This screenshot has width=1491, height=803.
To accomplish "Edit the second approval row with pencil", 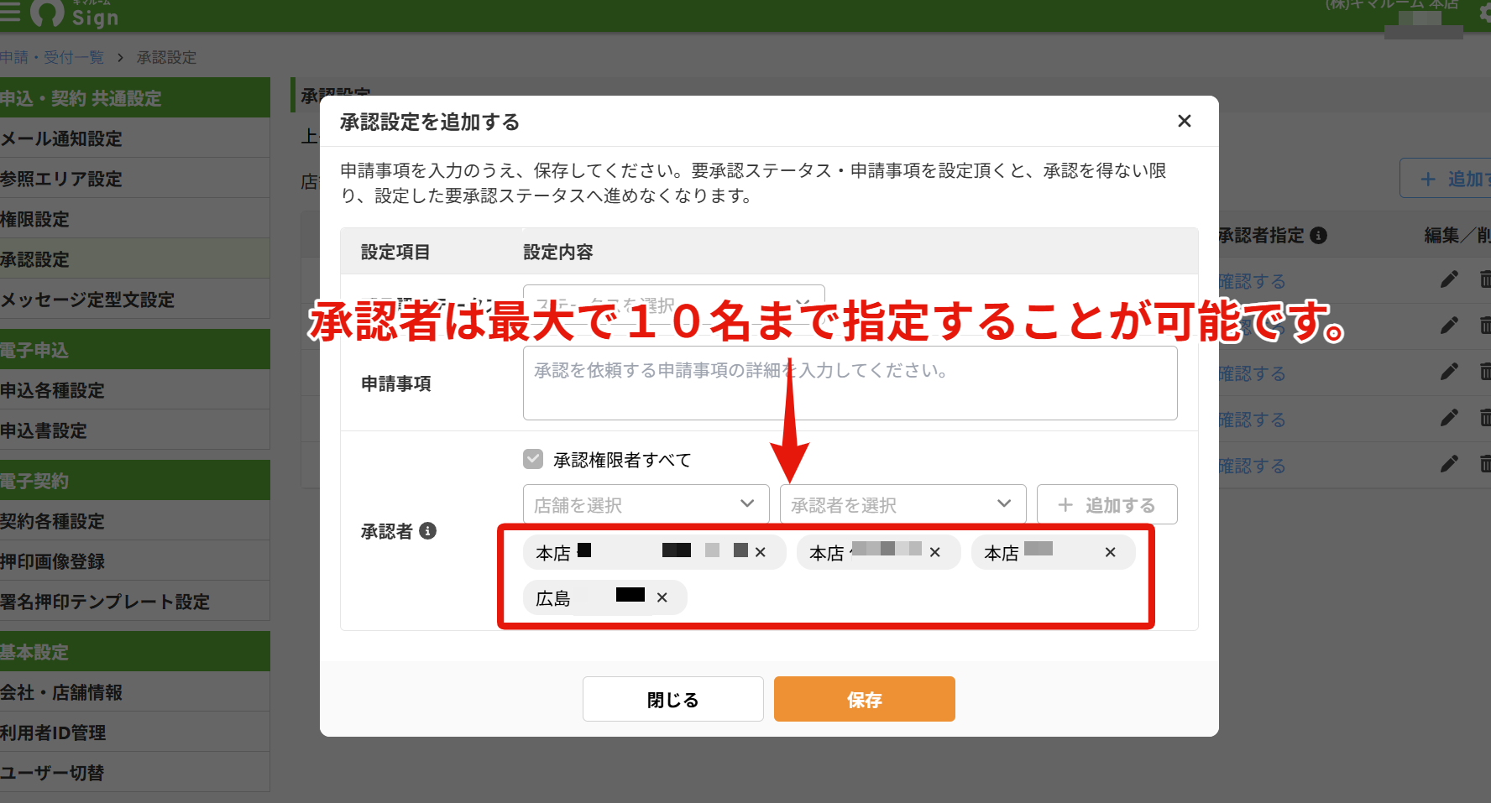I will pyautogui.click(x=1449, y=326).
